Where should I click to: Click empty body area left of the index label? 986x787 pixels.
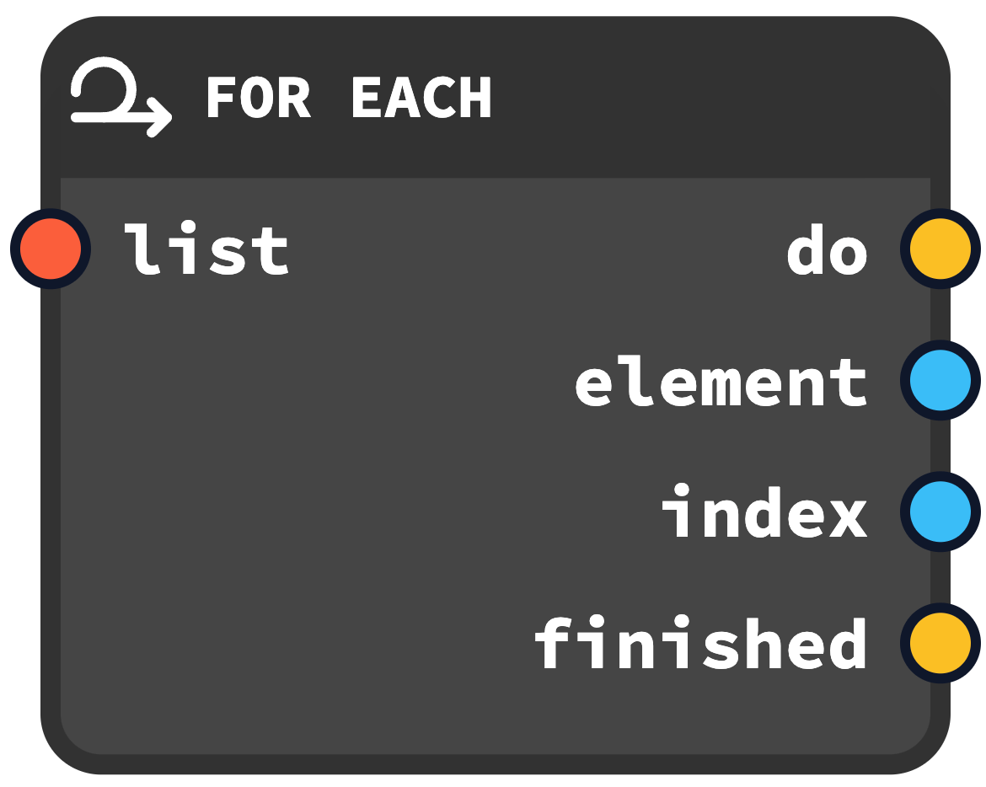click(x=379, y=512)
